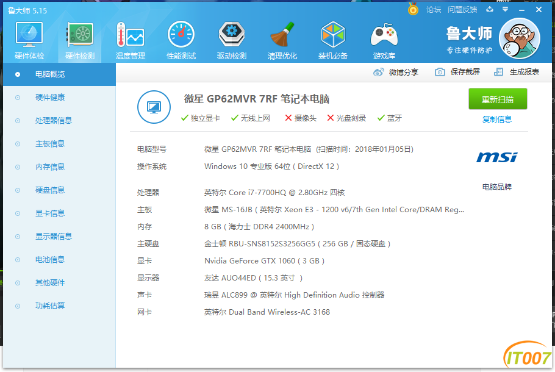Select 硬件检测 hardware detection icon
The image size is (555, 372).
80,40
